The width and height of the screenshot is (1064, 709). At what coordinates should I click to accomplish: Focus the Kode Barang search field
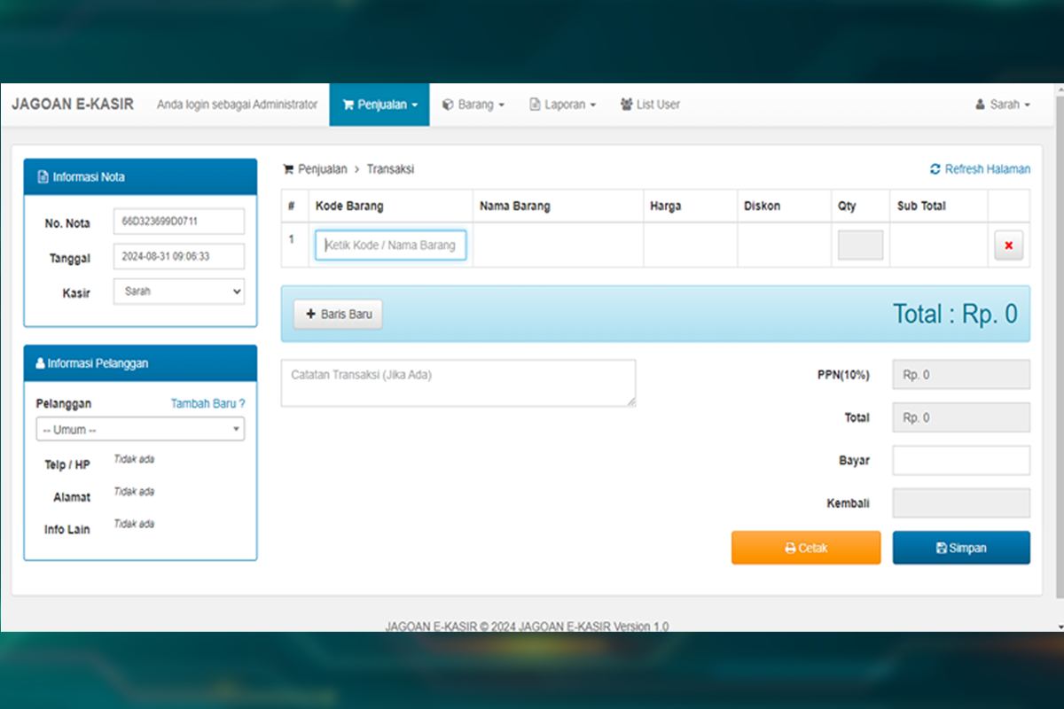(x=390, y=245)
